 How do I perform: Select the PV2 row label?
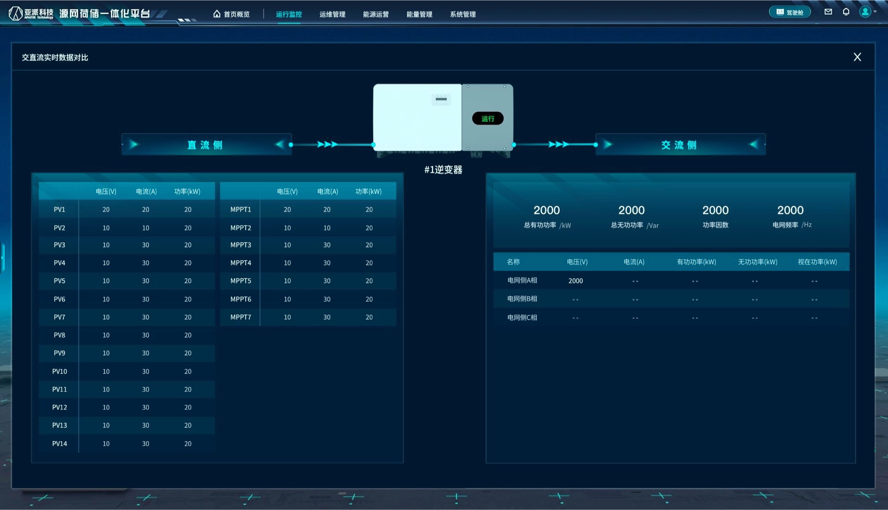tap(59, 228)
